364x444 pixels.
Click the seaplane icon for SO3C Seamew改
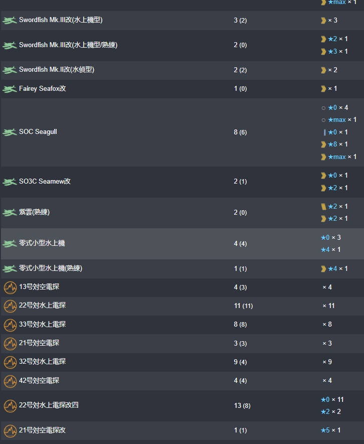tap(10, 182)
